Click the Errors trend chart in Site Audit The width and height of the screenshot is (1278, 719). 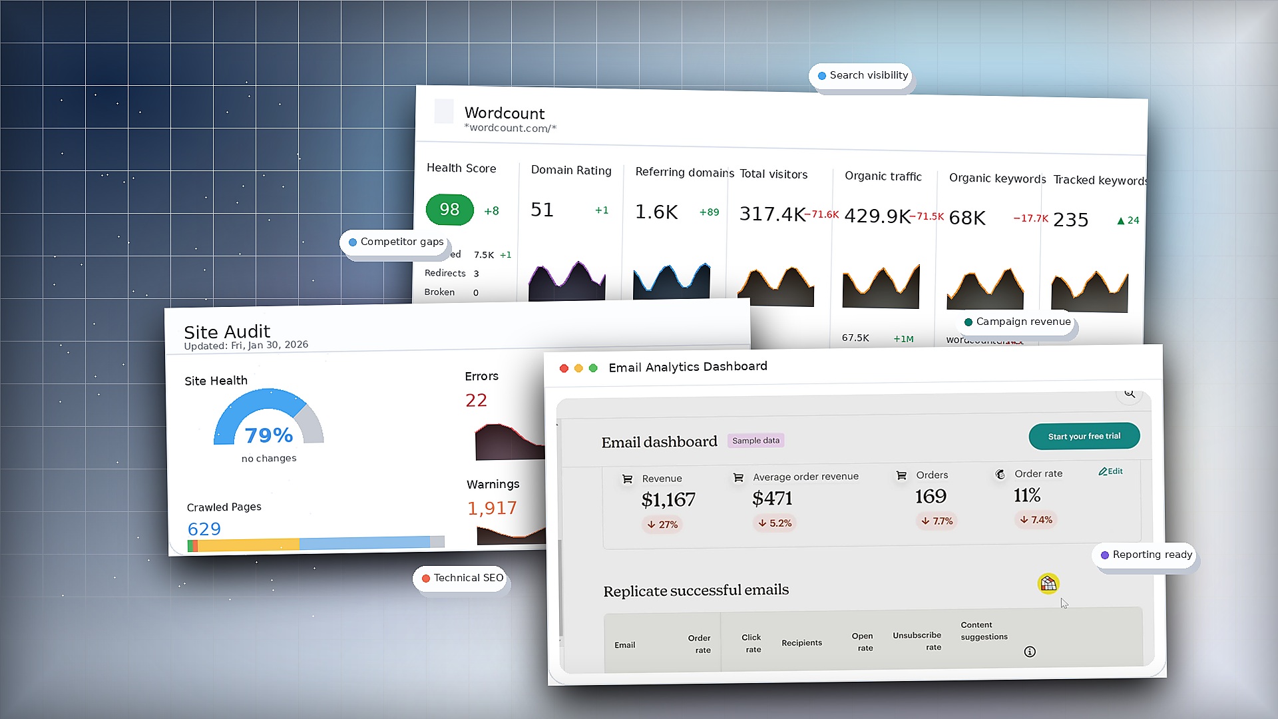[510, 441]
